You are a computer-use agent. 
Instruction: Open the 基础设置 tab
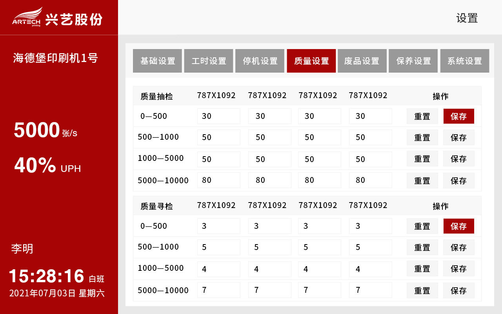tap(158, 61)
